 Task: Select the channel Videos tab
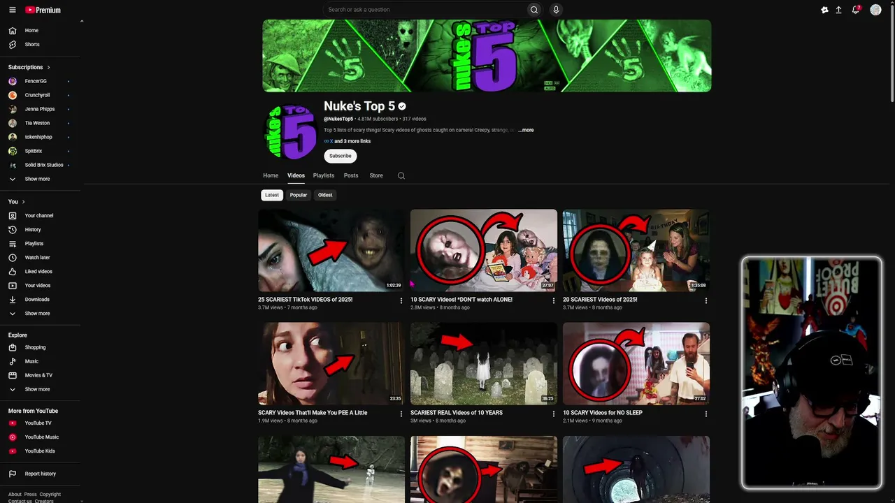pyautogui.click(x=296, y=176)
